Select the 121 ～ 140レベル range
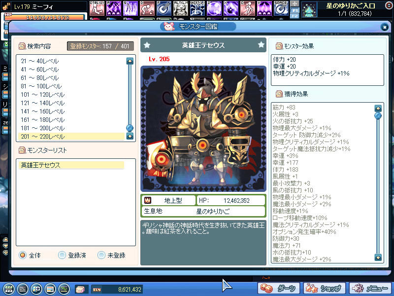394x296 pixels. (x=71, y=103)
